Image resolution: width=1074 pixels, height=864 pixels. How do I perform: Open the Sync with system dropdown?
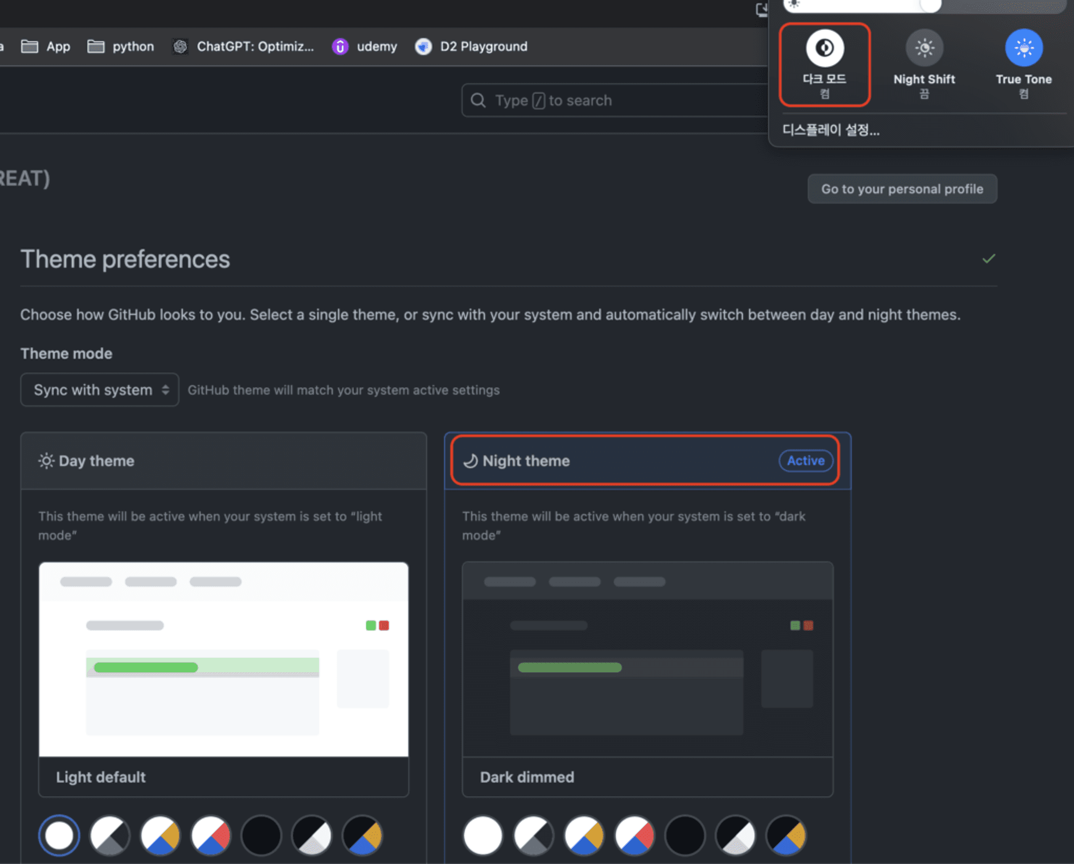(x=99, y=390)
